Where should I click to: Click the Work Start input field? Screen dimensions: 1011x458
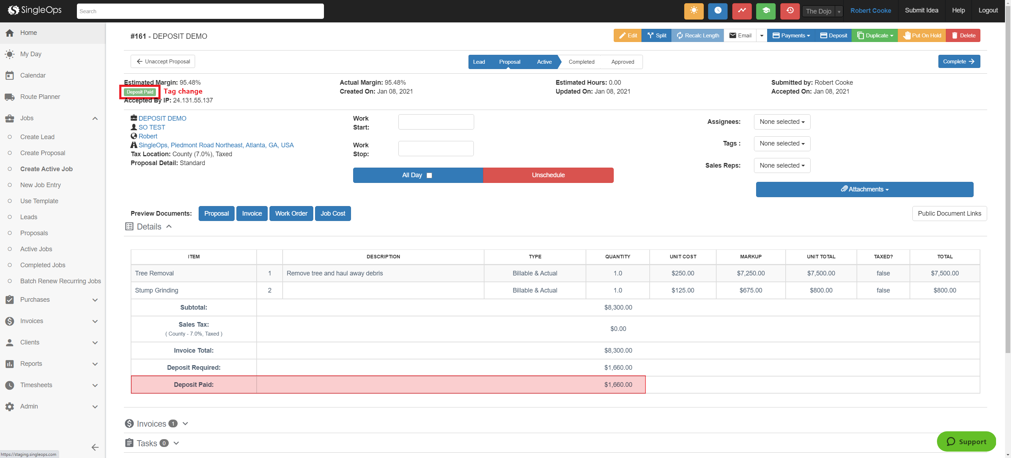[436, 122]
